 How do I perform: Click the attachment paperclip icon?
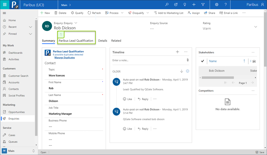coord(188,60)
